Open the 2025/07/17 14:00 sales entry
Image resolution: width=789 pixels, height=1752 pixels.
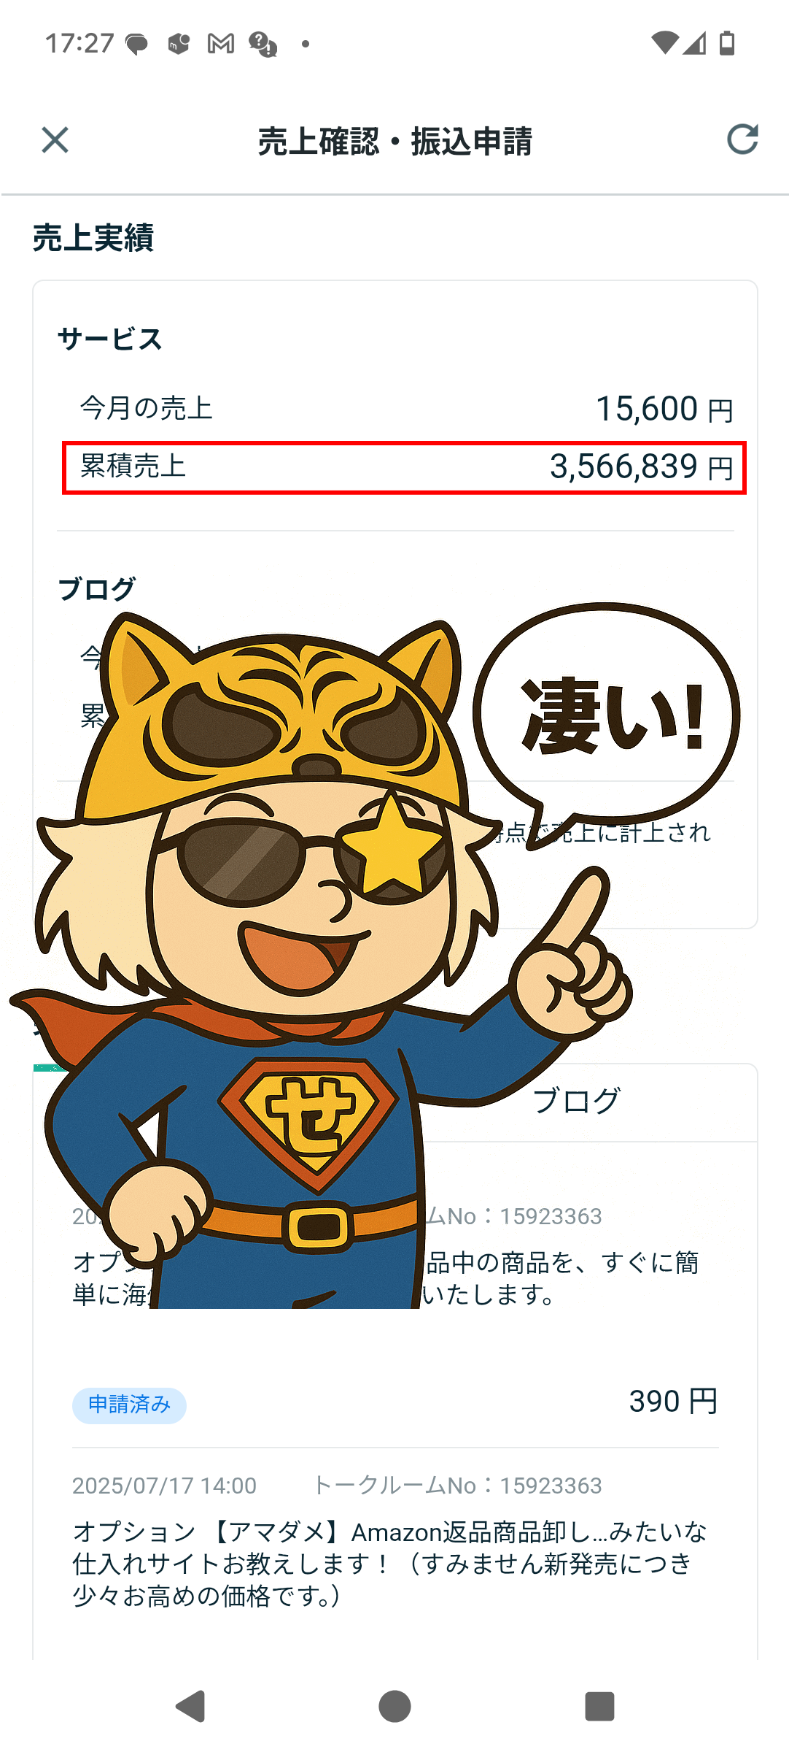395,1540
